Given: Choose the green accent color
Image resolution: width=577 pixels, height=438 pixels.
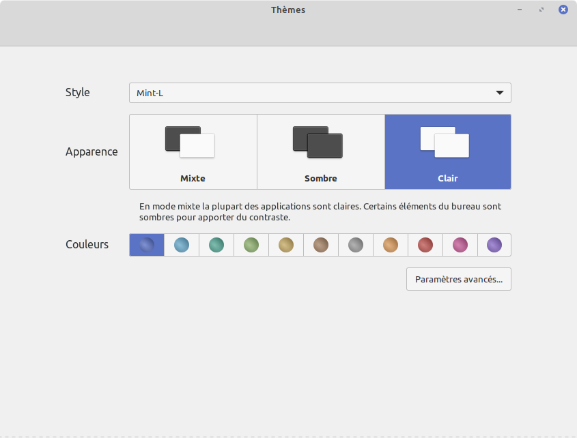Looking at the screenshot, I should tap(251, 245).
